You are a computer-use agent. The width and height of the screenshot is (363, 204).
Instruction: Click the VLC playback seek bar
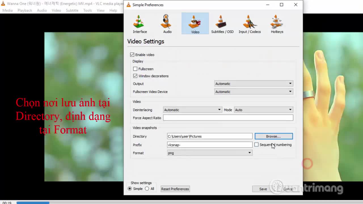coord(189,203)
